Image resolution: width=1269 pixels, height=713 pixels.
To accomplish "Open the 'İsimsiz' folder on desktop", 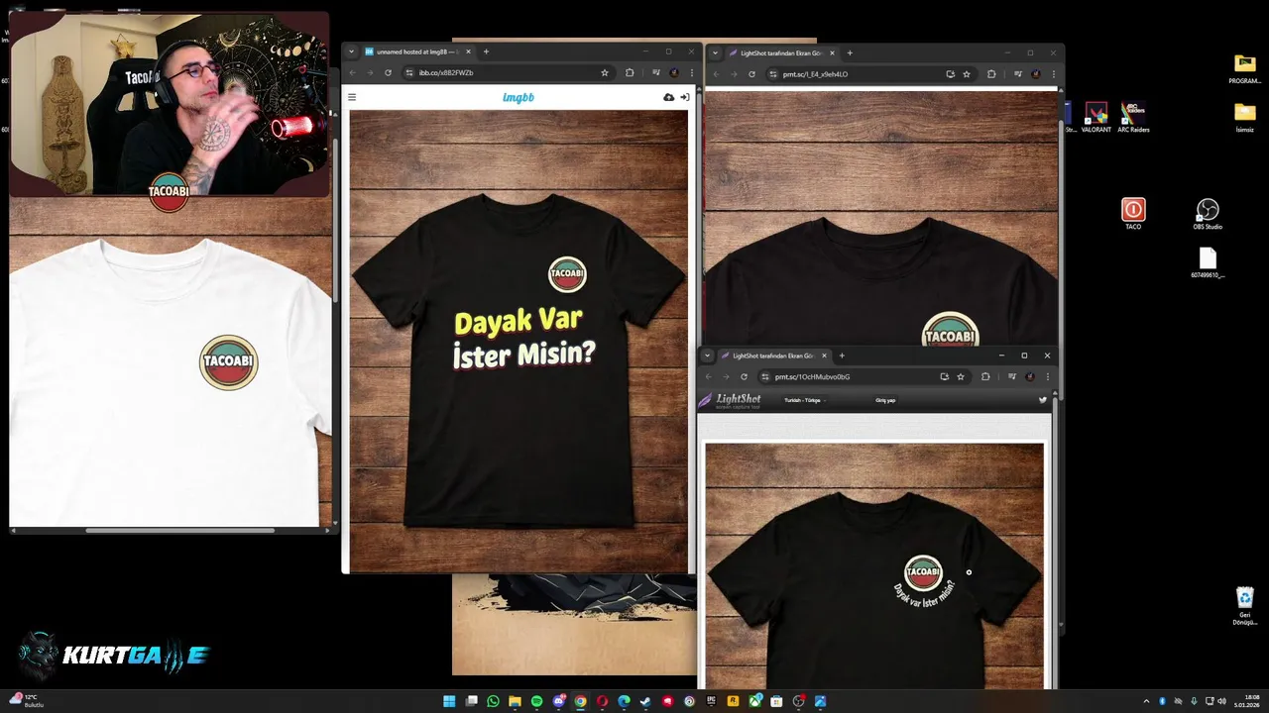I will [x=1244, y=117].
